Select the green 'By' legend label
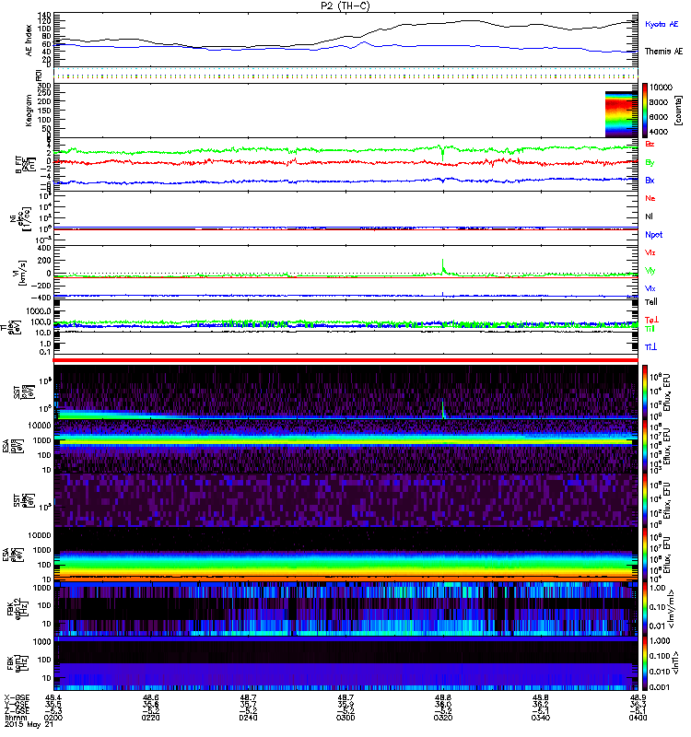The height and width of the screenshot is (737, 691). 650,163
